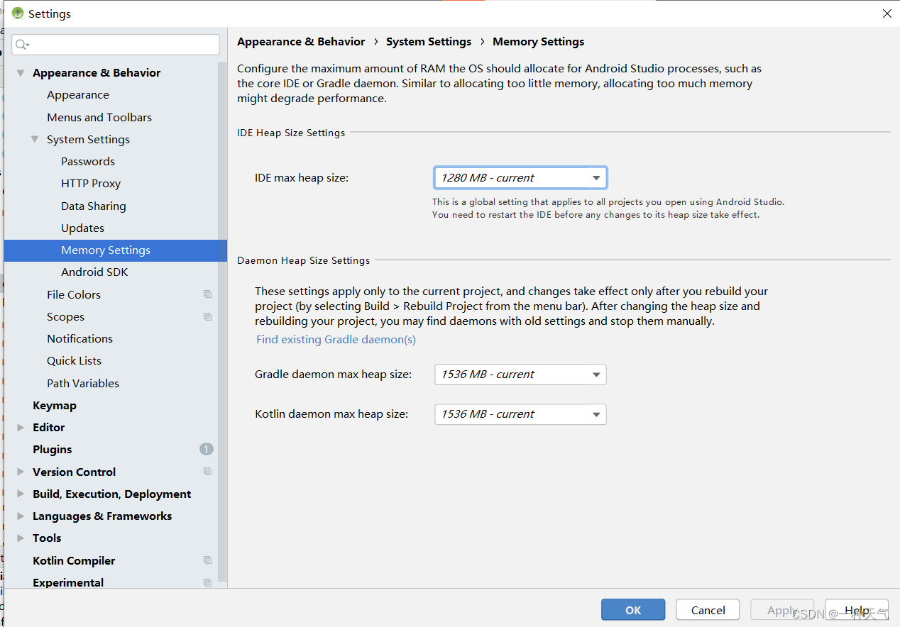Click the search magnifier icon in settings
The height and width of the screenshot is (627, 900).
click(21, 45)
